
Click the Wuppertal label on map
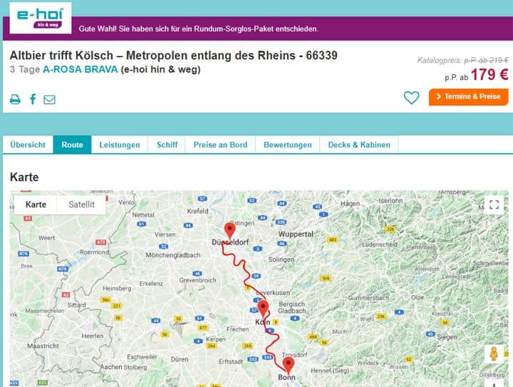[x=296, y=234]
